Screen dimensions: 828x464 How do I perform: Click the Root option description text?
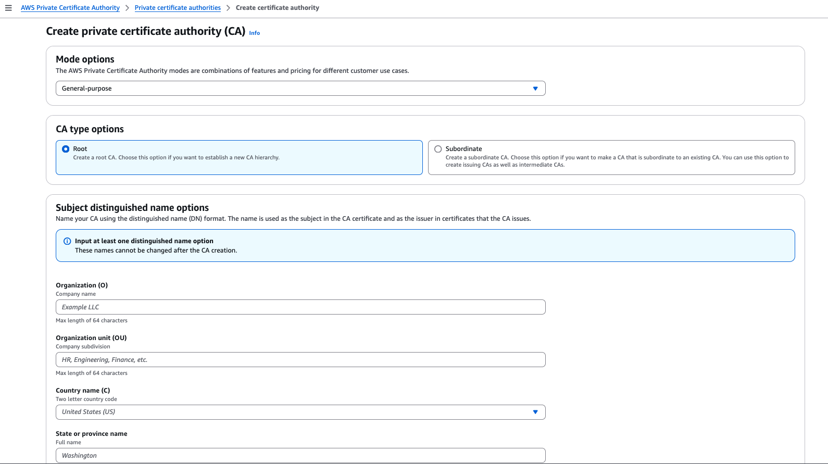[x=176, y=157]
